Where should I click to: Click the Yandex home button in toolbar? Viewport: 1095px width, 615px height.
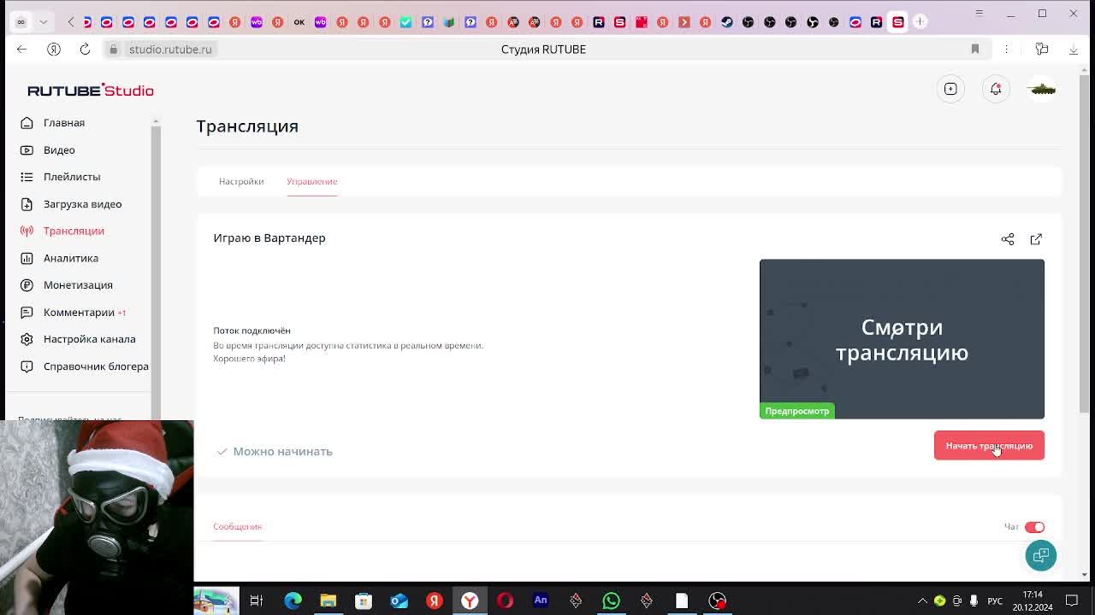click(53, 50)
